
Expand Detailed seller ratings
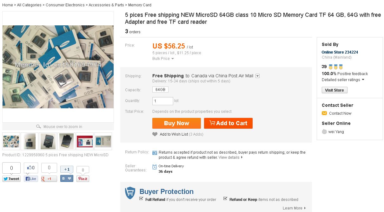(343, 80)
